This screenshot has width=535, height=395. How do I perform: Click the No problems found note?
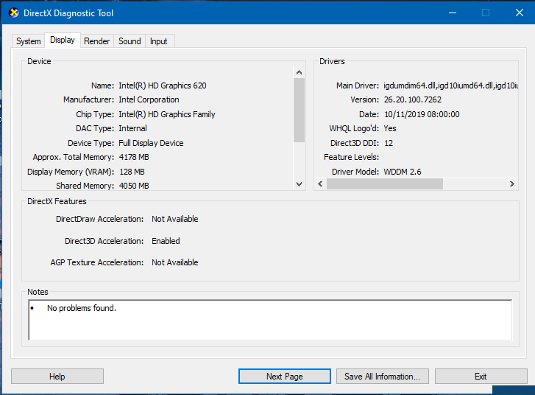coord(82,308)
